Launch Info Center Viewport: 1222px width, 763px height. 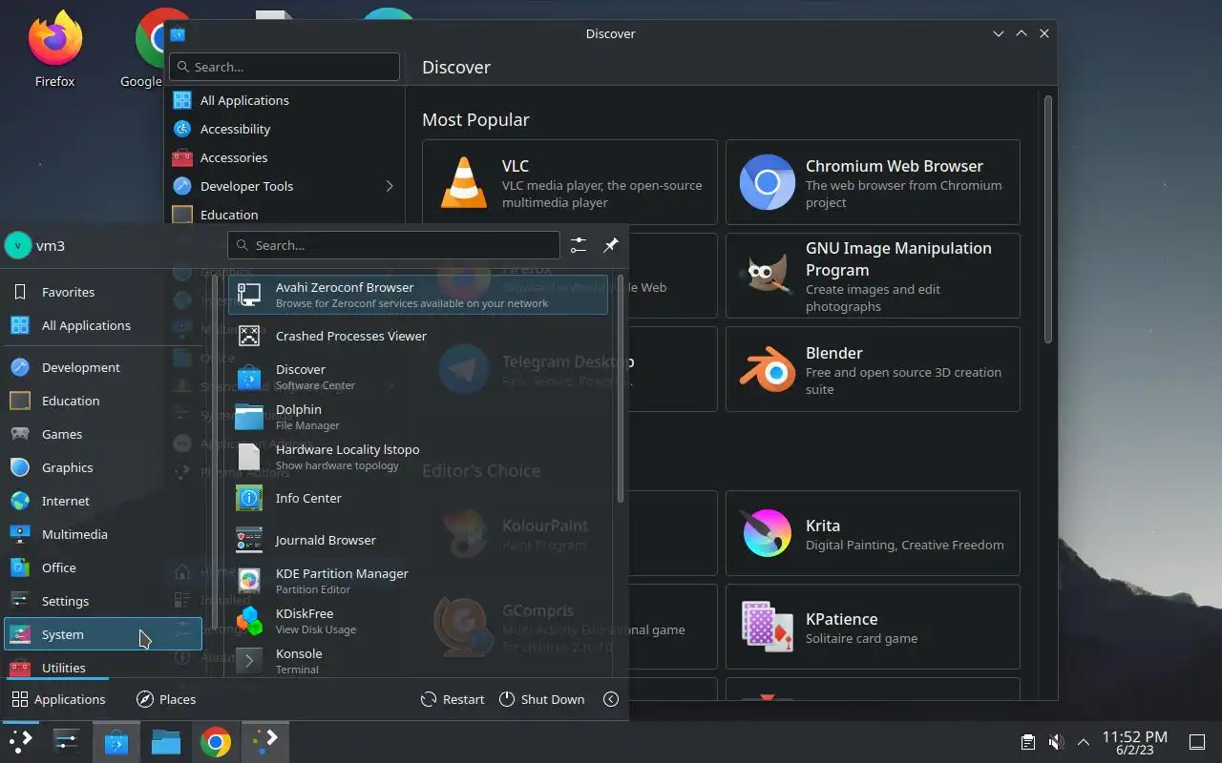point(418,498)
